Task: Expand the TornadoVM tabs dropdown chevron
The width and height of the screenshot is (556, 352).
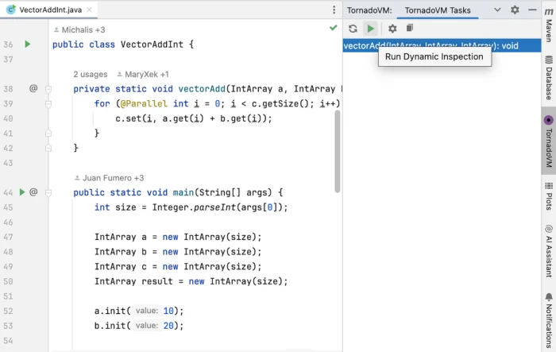Action: click(497, 10)
